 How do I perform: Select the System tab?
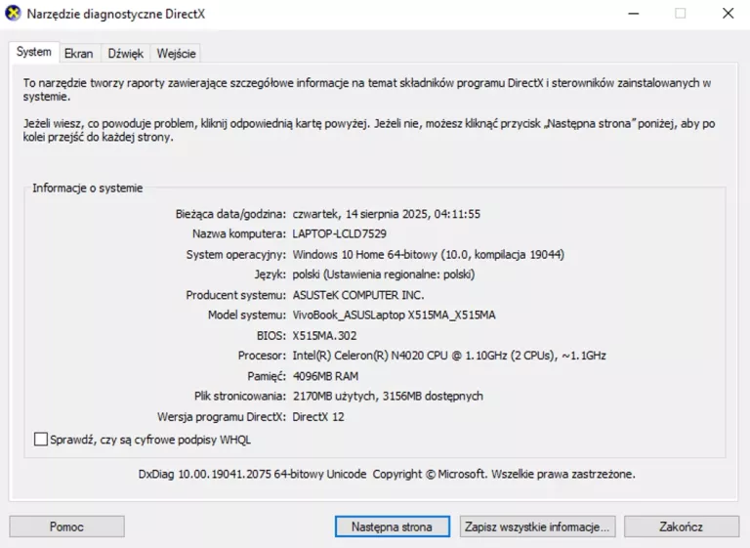click(34, 53)
